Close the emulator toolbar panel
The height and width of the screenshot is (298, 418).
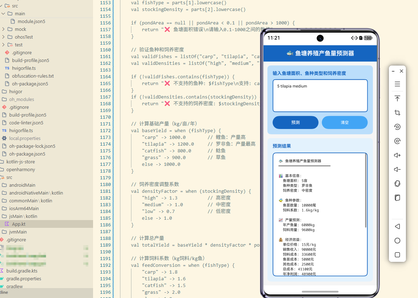pos(401,71)
